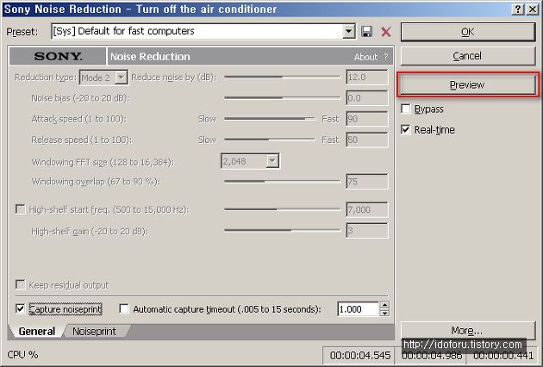Click the Windowing overlap slider
The height and width of the screenshot is (367, 543).
(x=282, y=182)
